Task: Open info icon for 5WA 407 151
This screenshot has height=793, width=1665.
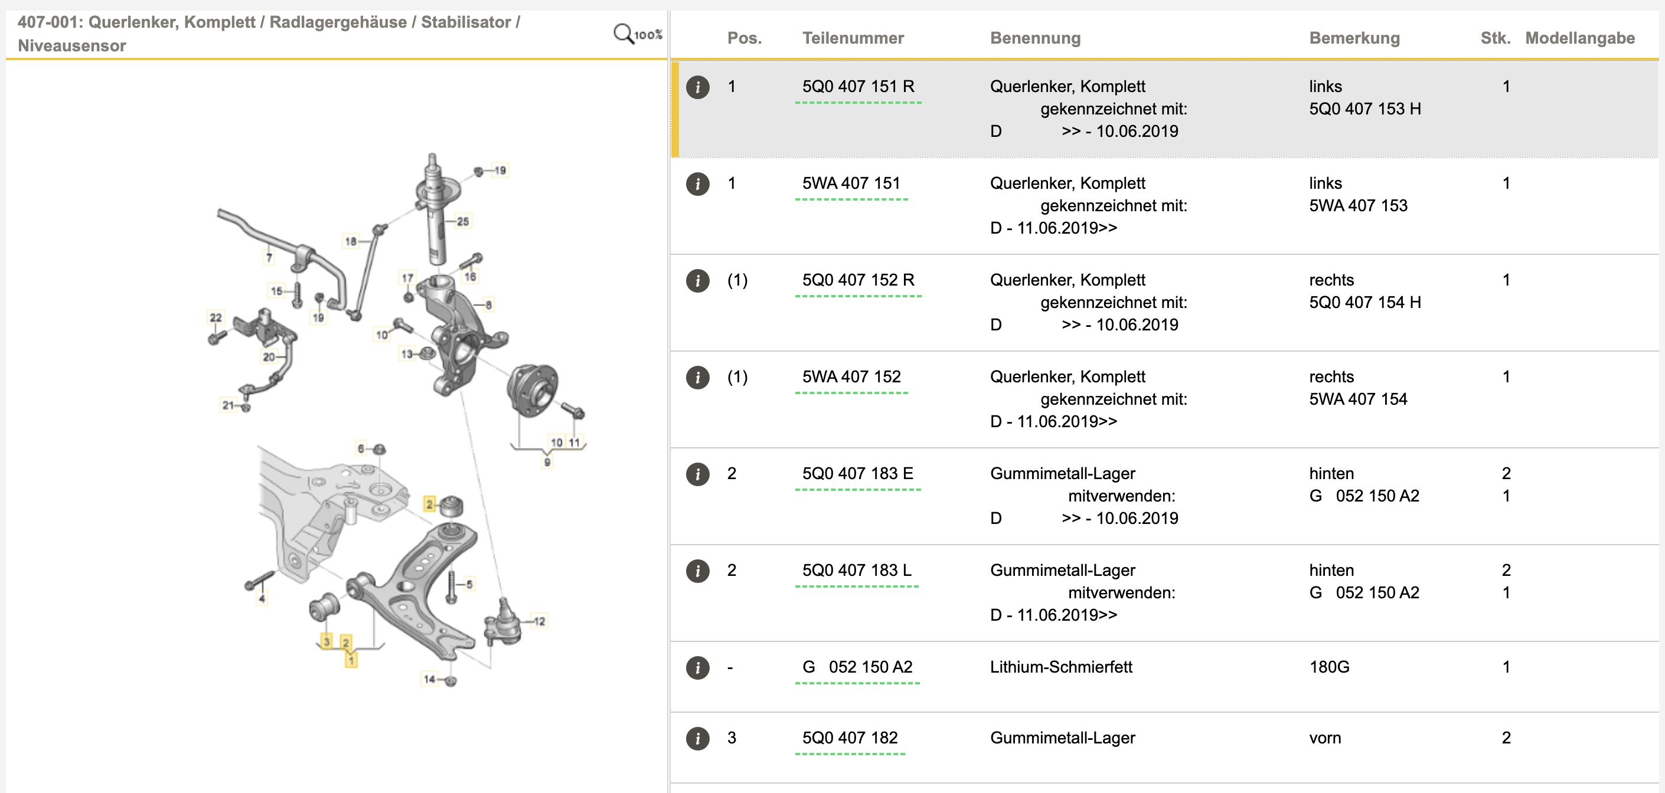Action: (697, 184)
